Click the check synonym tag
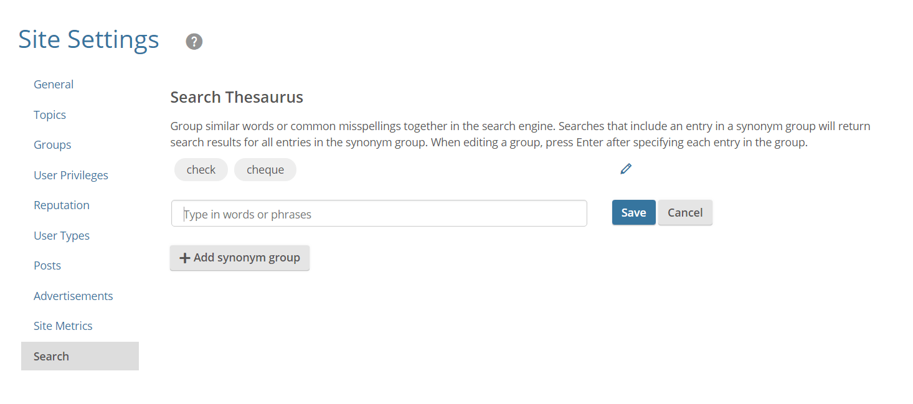The height and width of the screenshot is (404, 913). (201, 169)
